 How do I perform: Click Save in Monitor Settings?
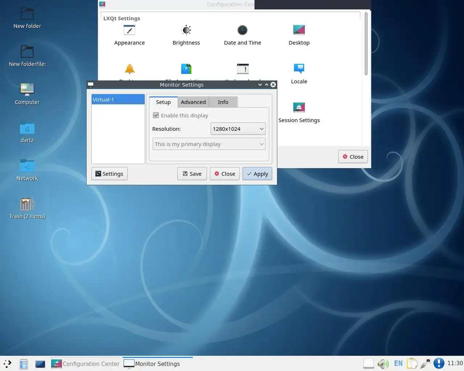coord(192,174)
